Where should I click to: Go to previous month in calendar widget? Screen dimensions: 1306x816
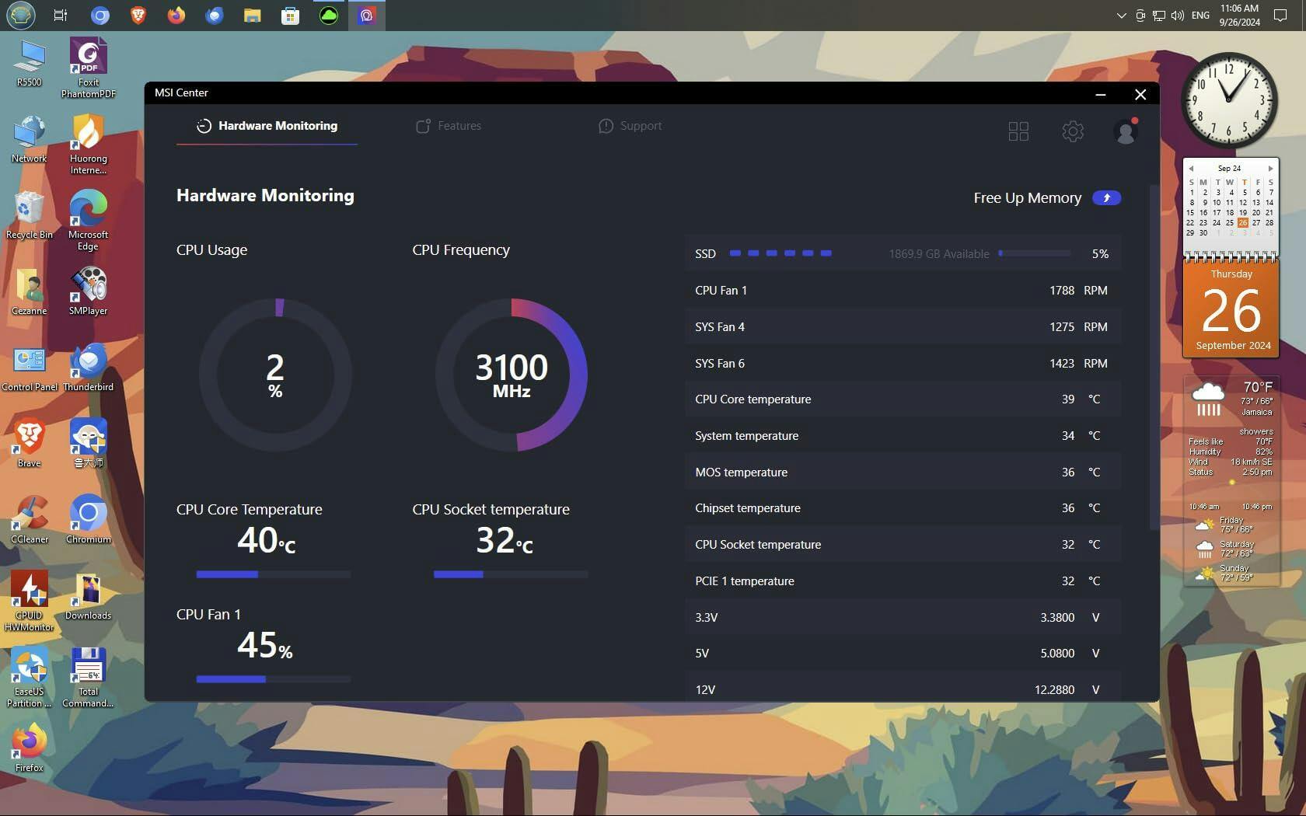point(1190,169)
